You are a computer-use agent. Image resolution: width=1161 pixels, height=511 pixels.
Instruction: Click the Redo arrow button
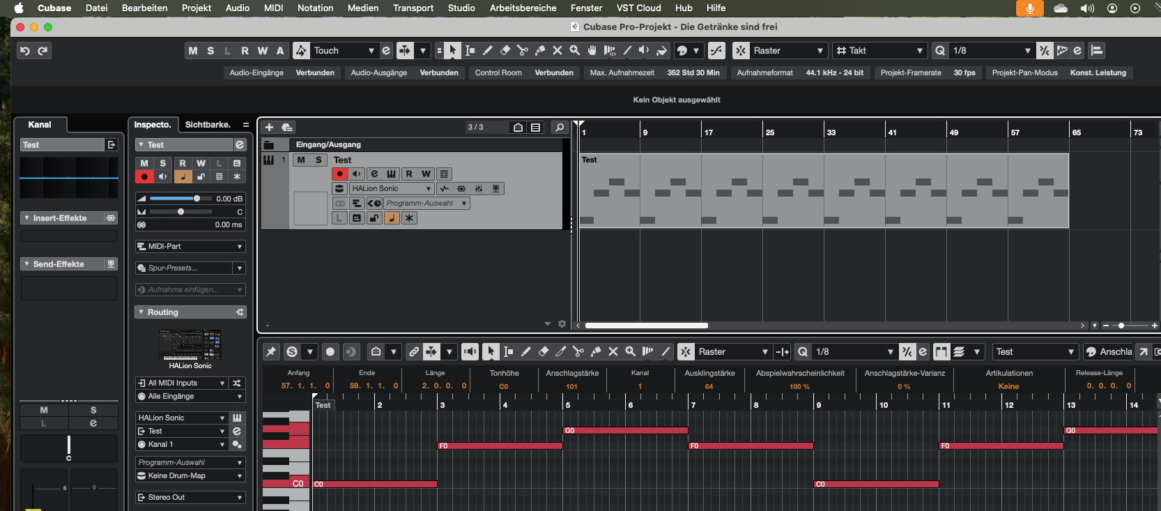(43, 50)
